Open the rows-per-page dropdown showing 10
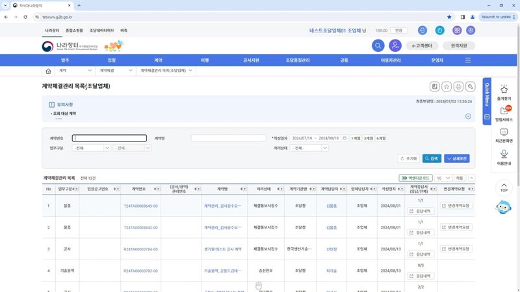Viewport: 520px width, 292px height. tap(443, 178)
